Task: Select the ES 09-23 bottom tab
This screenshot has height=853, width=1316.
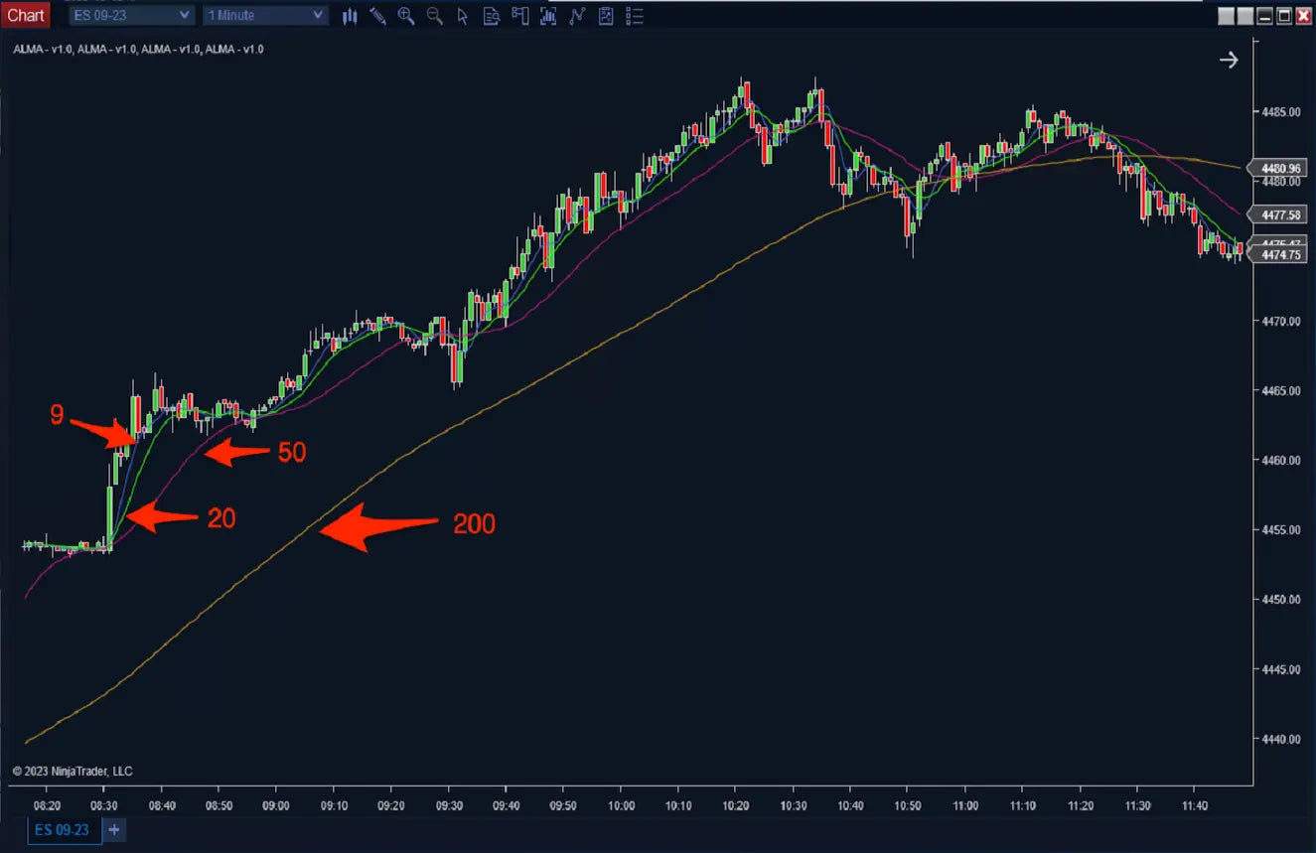Action: pyautogui.click(x=64, y=829)
